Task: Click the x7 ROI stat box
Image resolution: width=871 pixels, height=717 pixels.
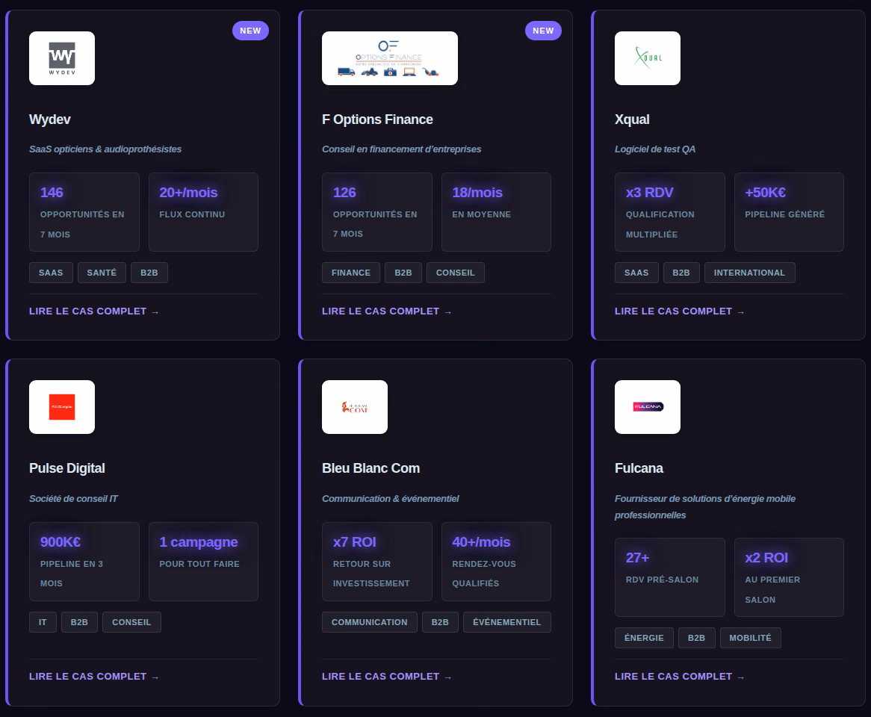Action: coord(377,562)
